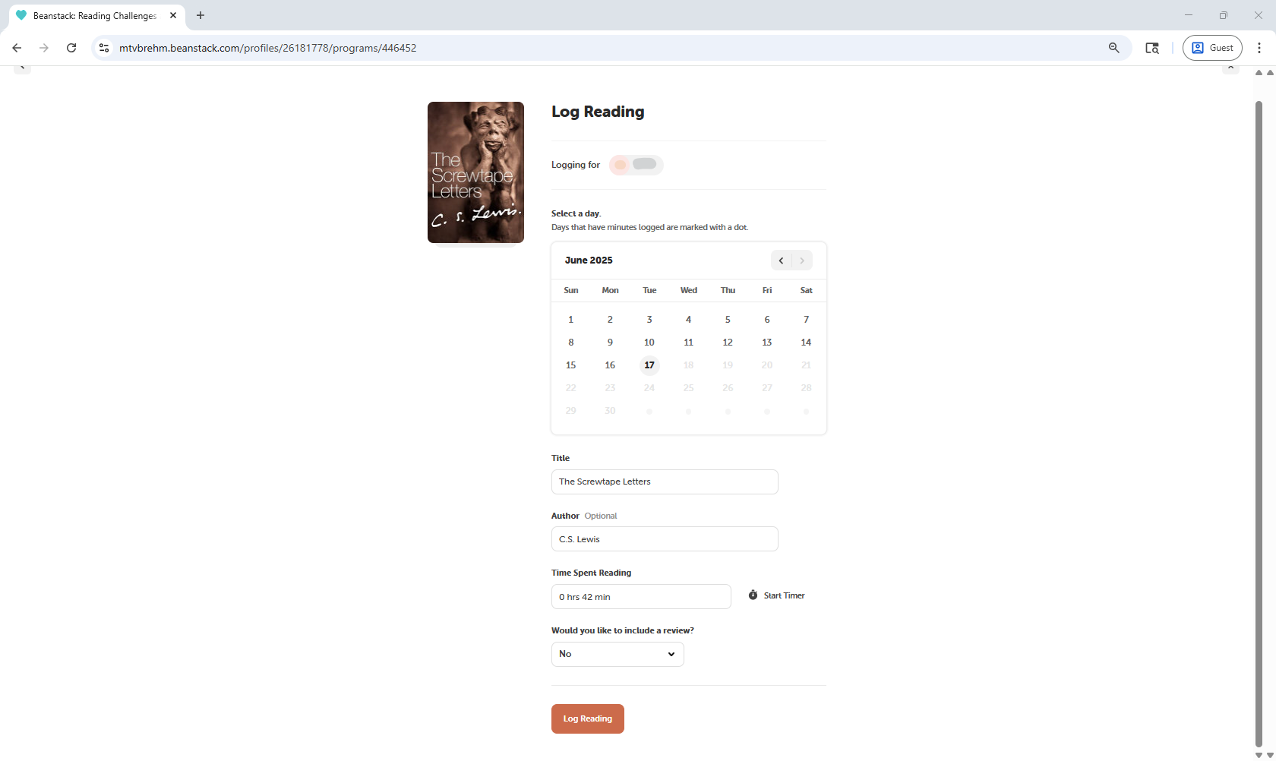Open Chrome three-dot menu
Screen dimensions: 1276x761
click(1259, 48)
